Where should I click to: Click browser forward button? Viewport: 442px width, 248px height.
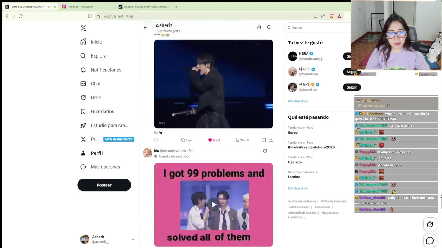(x=14, y=16)
